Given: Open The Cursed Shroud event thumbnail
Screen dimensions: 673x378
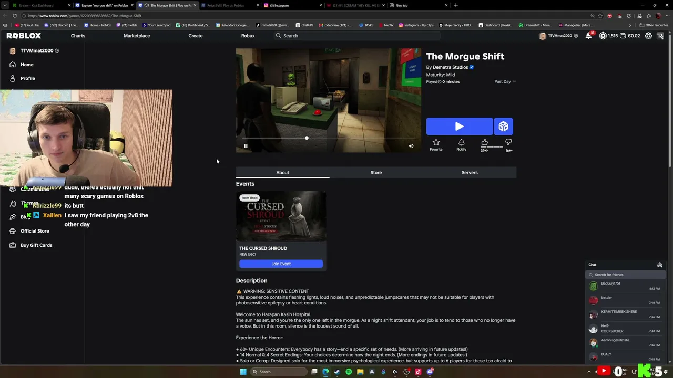Looking at the screenshot, I should pos(281,216).
